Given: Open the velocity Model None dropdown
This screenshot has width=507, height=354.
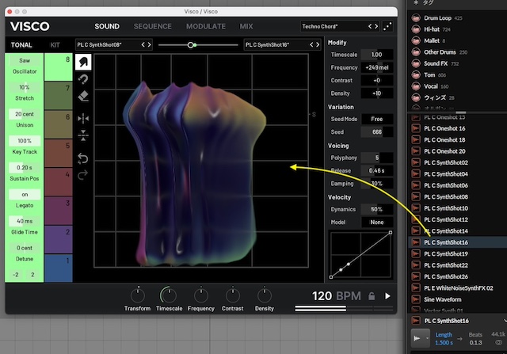Looking at the screenshot, I should click(376, 223).
